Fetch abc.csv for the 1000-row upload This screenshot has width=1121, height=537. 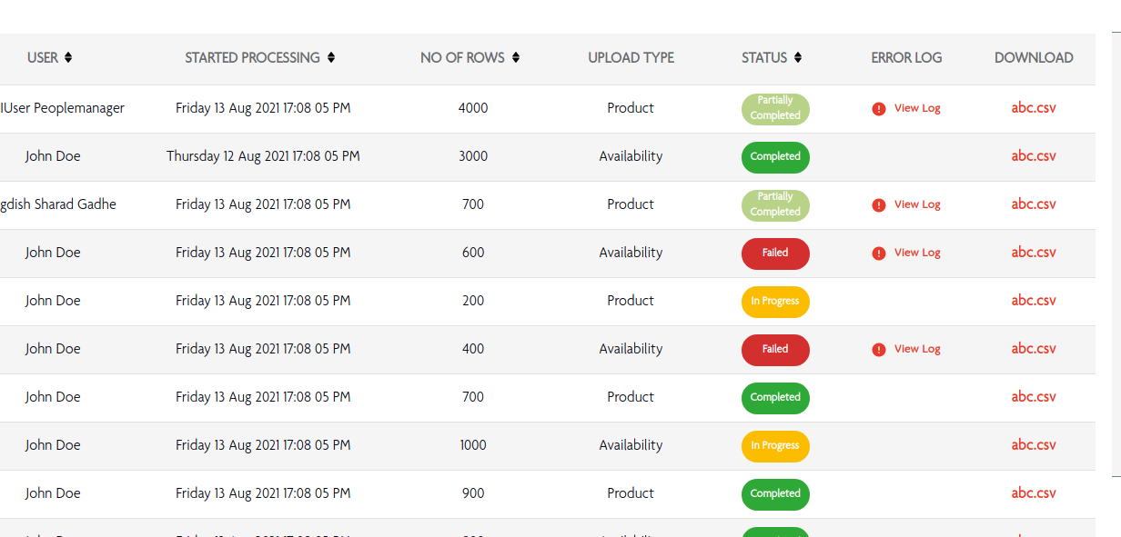pyautogui.click(x=1034, y=445)
